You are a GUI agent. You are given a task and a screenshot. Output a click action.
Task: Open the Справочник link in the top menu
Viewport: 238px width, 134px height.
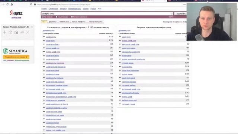pos(53,9)
